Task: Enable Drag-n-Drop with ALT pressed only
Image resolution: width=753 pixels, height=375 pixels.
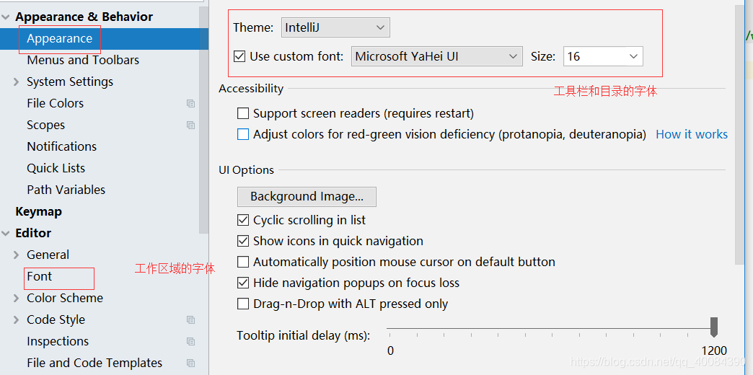Action: point(244,304)
